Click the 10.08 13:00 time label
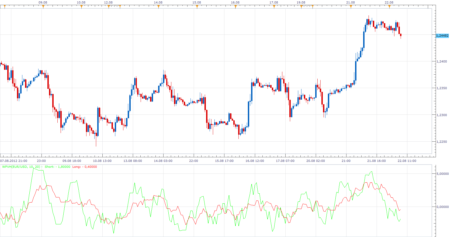This screenshot has width=451, height=237. coord(102,161)
